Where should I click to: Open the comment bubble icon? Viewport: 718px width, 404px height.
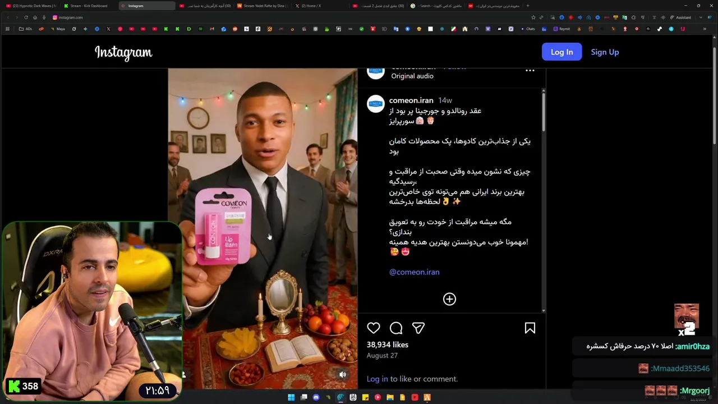pyautogui.click(x=396, y=328)
